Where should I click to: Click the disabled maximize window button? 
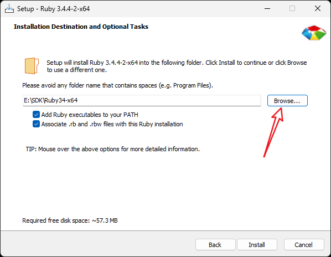click(292, 9)
